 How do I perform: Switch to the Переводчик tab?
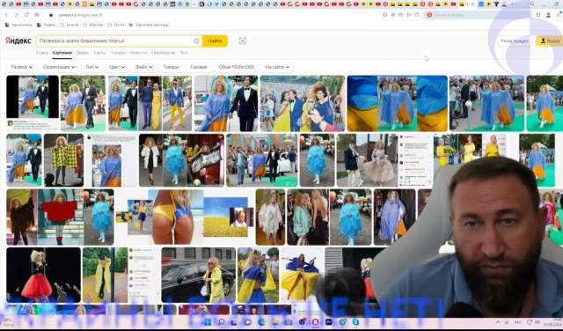(164, 53)
